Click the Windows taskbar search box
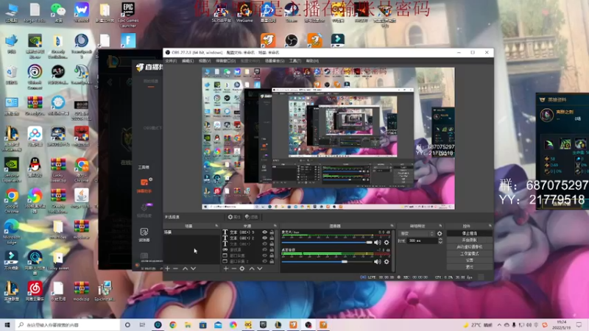This screenshot has height=331, width=589. (x=68, y=324)
